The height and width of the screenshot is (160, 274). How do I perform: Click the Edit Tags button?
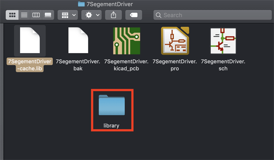point(134,15)
